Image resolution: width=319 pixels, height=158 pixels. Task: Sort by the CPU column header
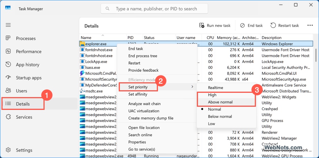209,38
